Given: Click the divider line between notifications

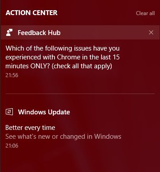Looking at the screenshot, I should click(80, 94).
